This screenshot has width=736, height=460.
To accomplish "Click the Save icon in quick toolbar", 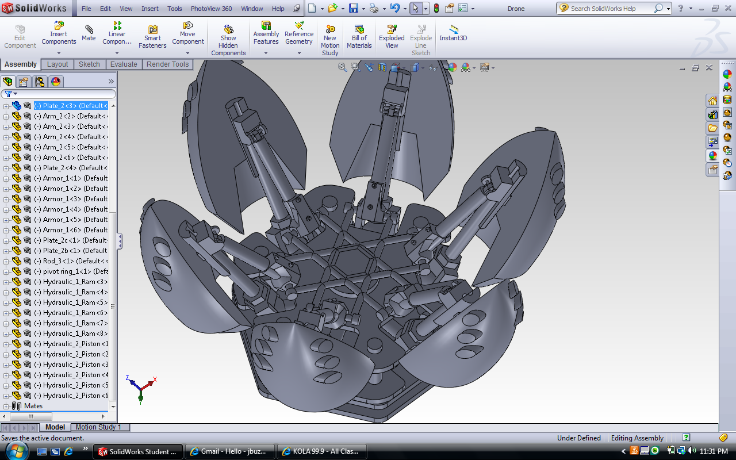I will [354, 9].
